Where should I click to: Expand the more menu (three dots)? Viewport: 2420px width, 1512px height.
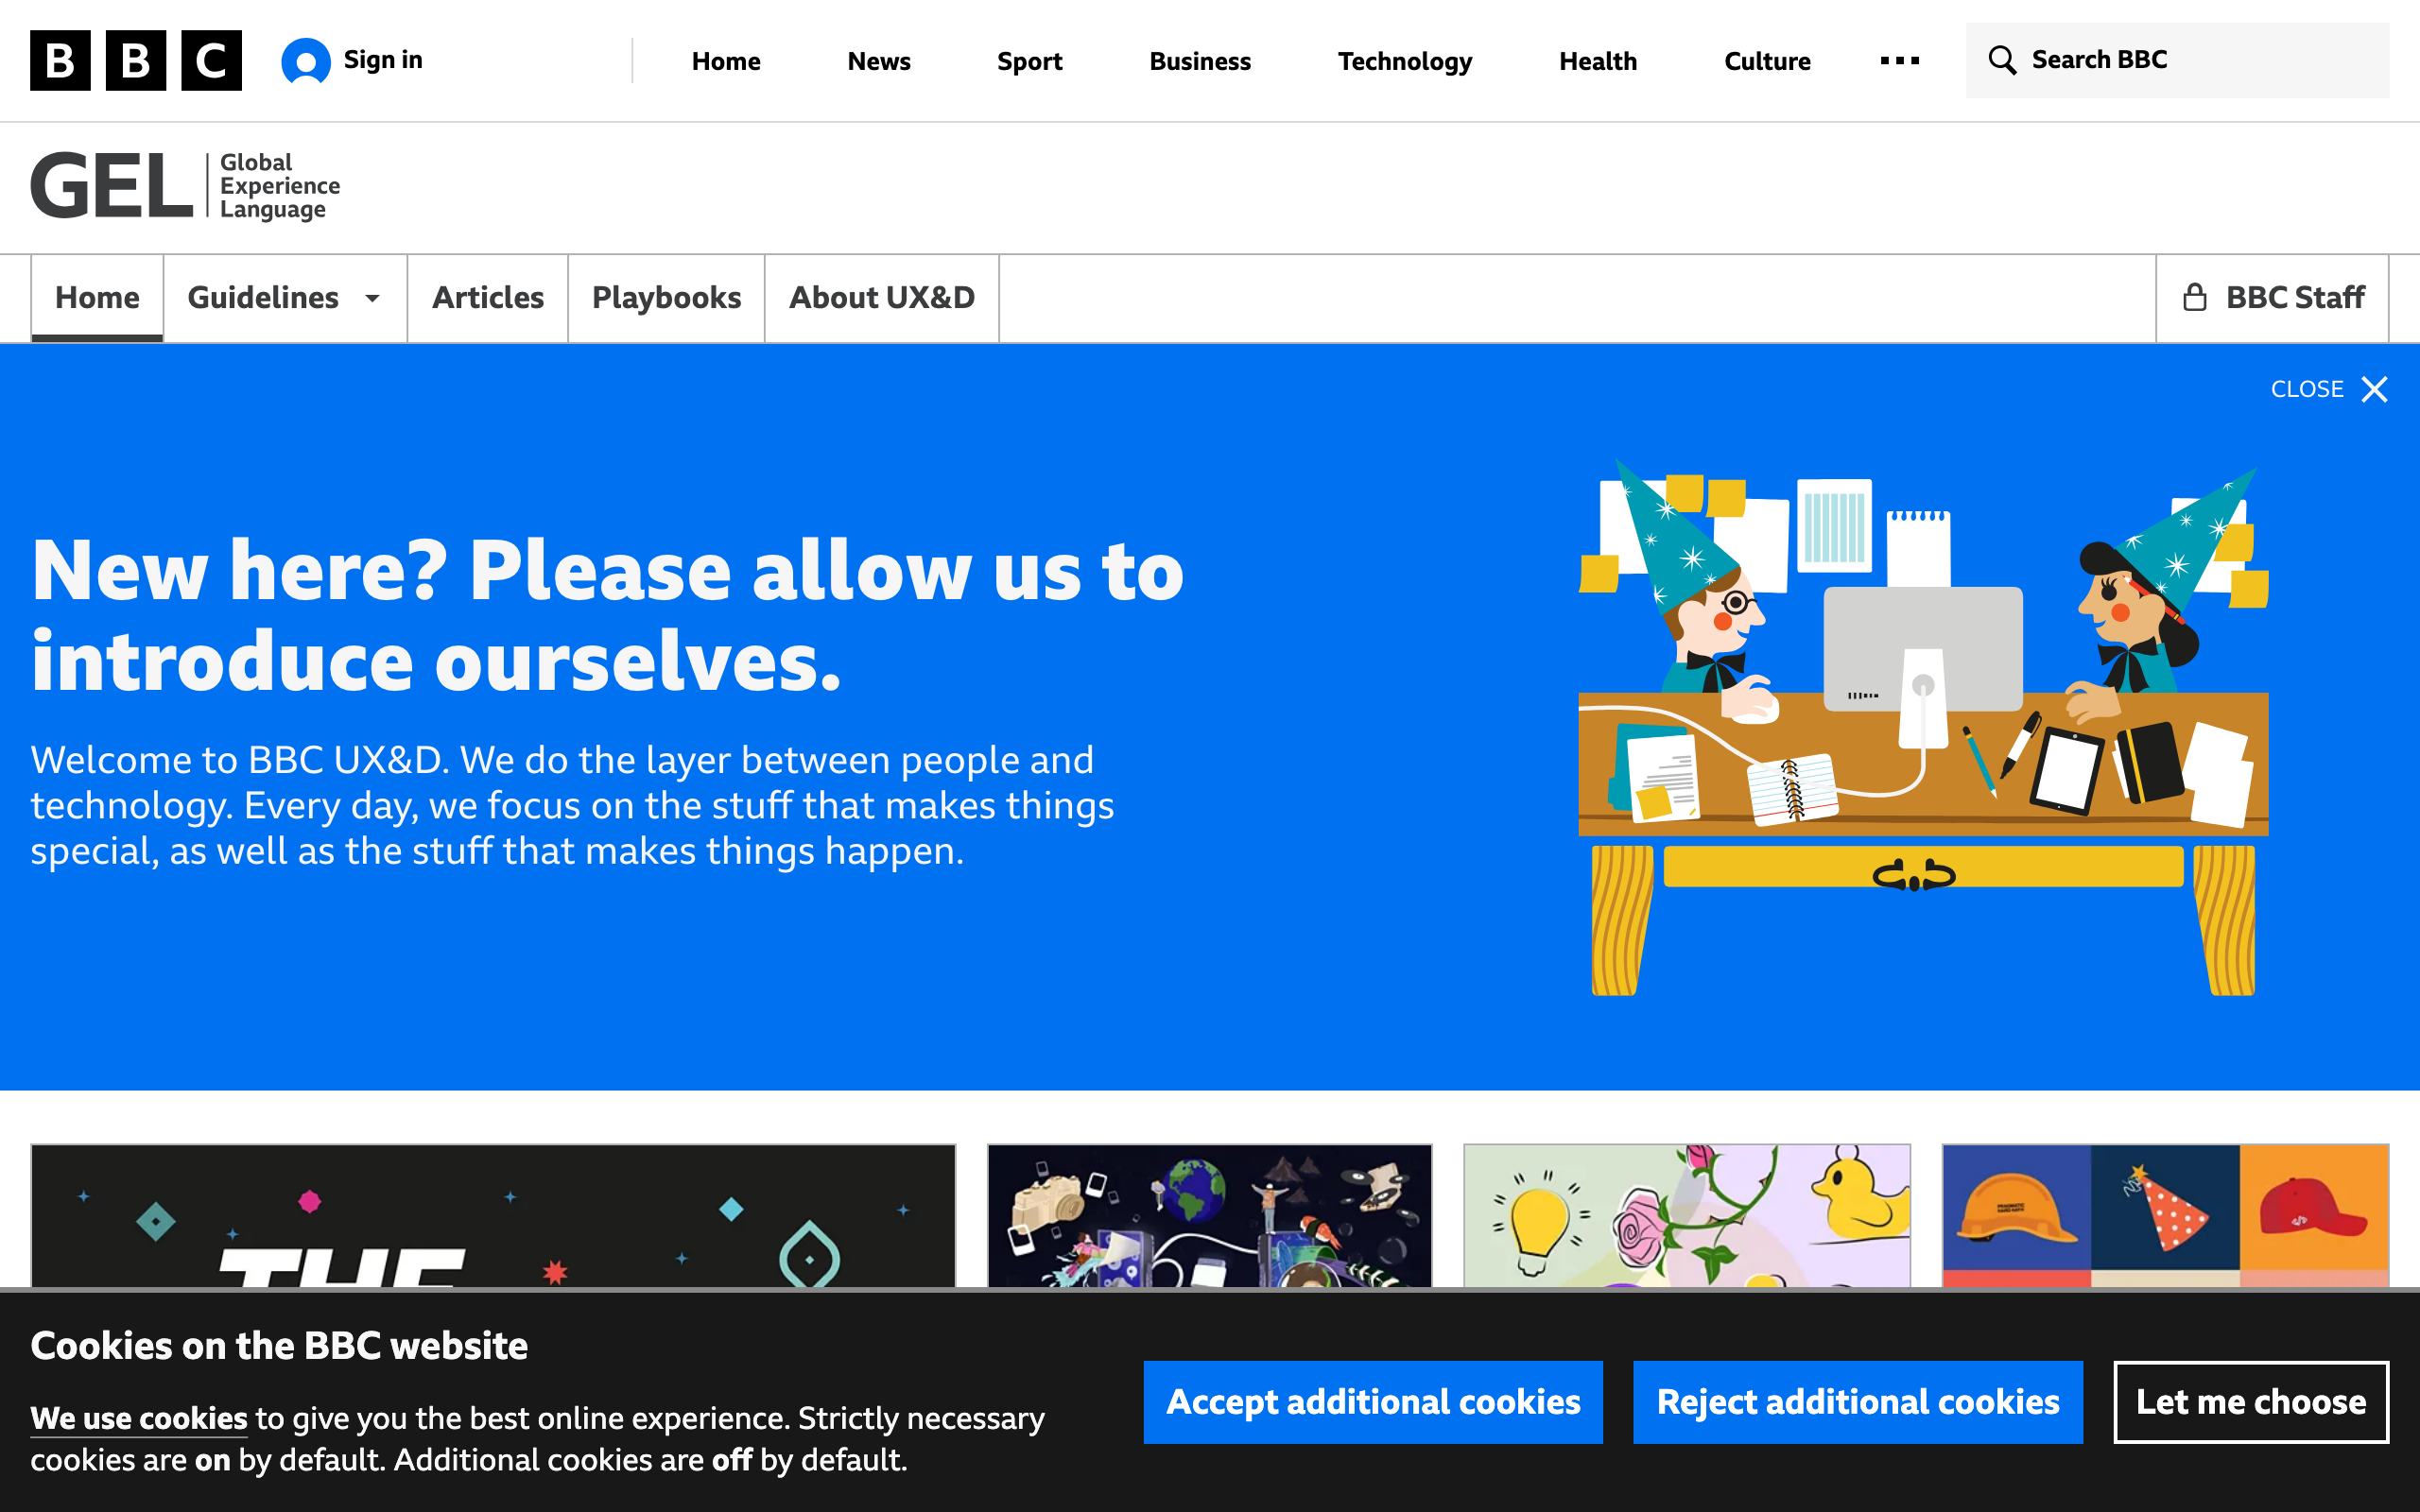click(x=1899, y=61)
